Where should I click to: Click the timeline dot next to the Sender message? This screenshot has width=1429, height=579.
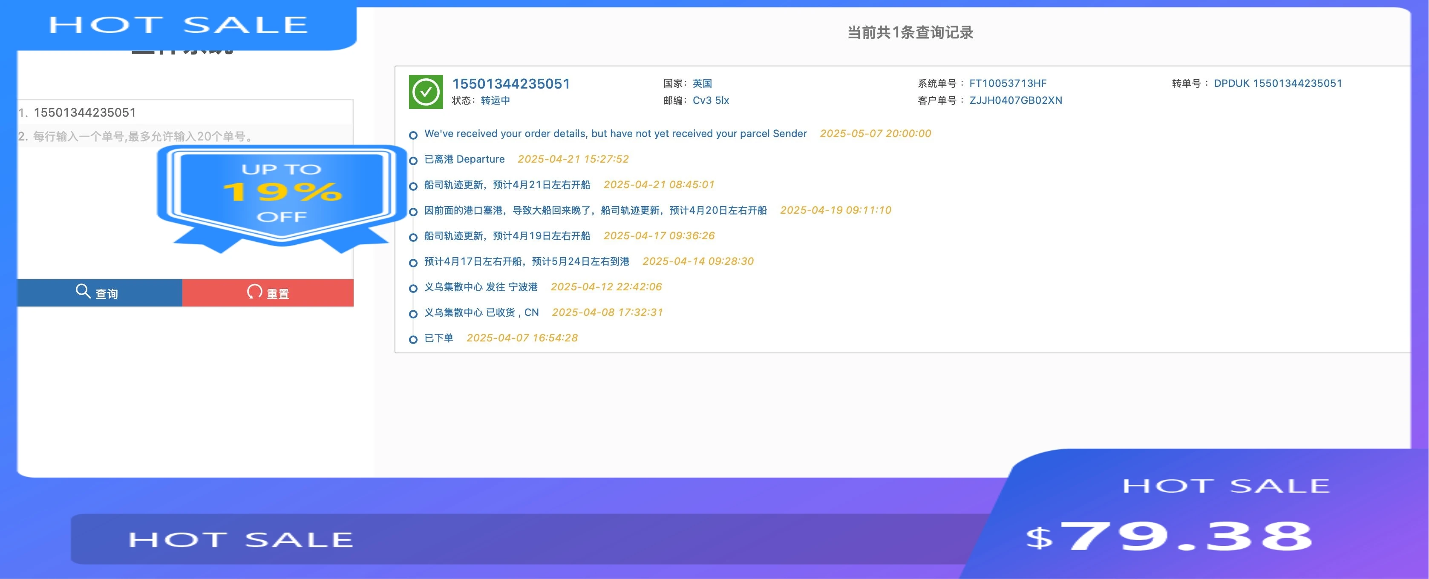click(413, 135)
